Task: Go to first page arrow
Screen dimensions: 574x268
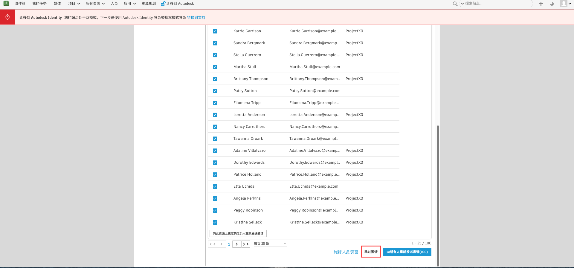Action: point(213,244)
